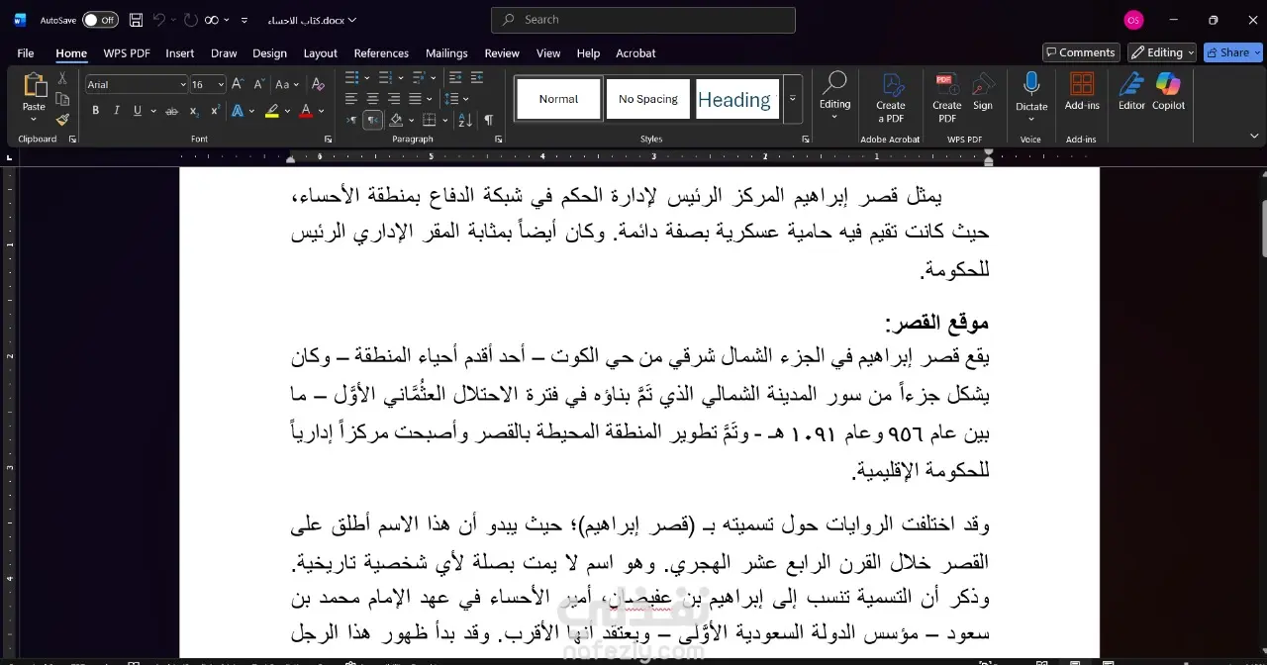Image resolution: width=1267 pixels, height=665 pixels.
Task: Click the Find Editing ribbon button
Action: point(834,96)
